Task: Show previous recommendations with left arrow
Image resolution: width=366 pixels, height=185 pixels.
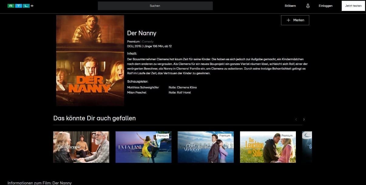Action: click(296, 119)
